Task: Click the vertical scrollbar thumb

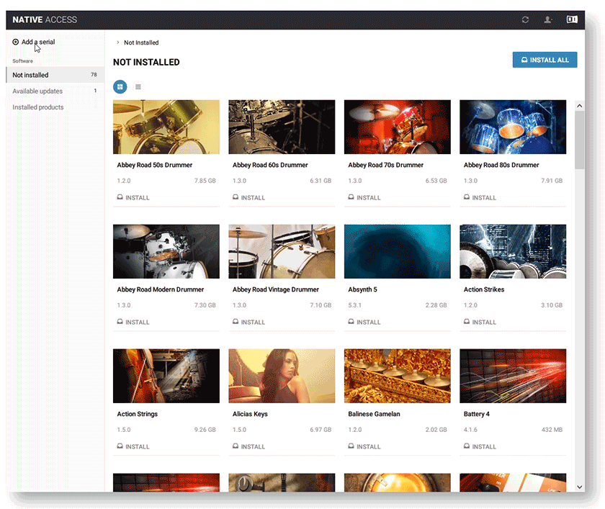Action: (579, 140)
